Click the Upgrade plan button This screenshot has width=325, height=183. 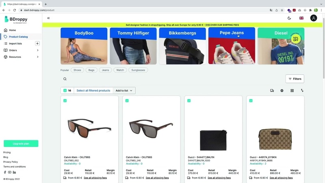pyautogui.click(x=21, y=144)
